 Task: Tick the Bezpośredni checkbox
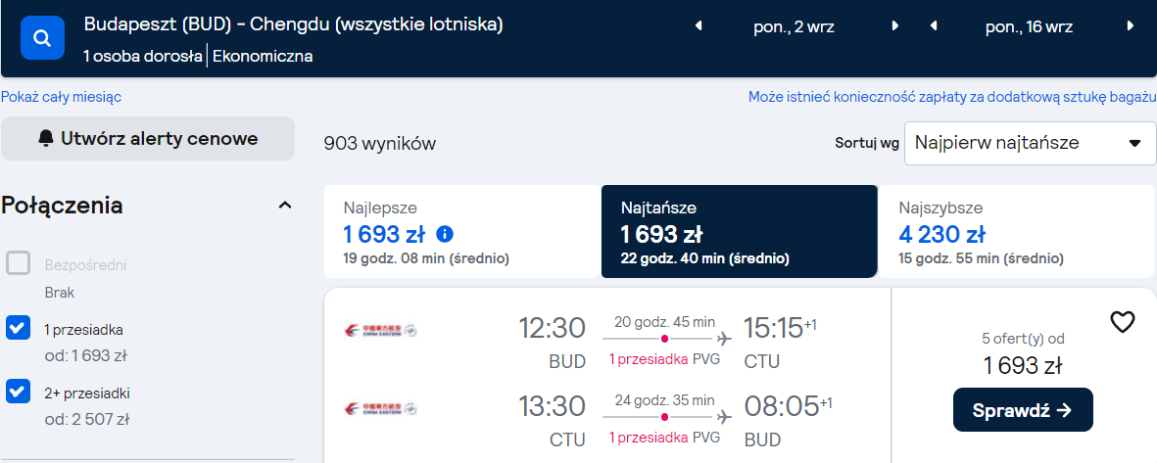coord(19,263)
